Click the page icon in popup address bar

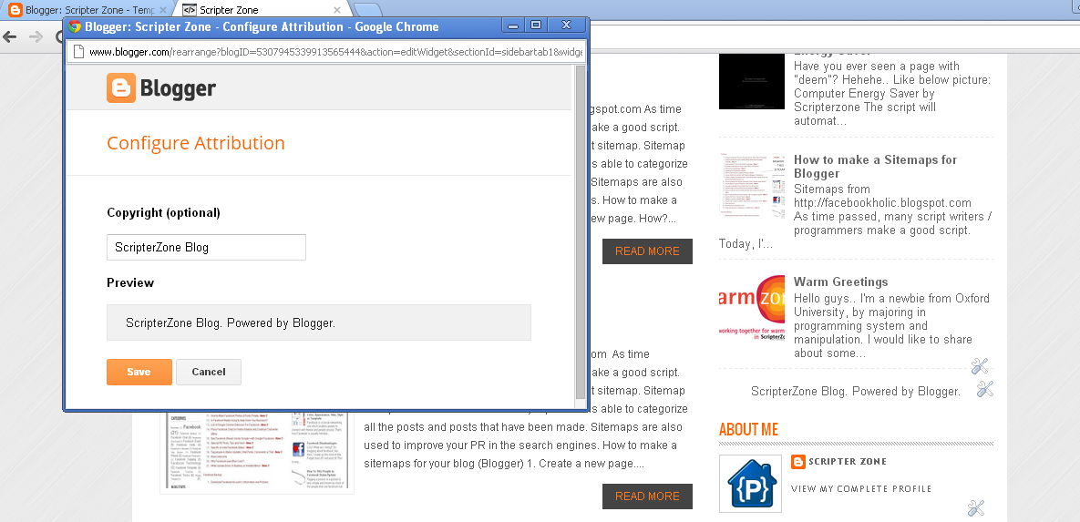tap(78, 52)
